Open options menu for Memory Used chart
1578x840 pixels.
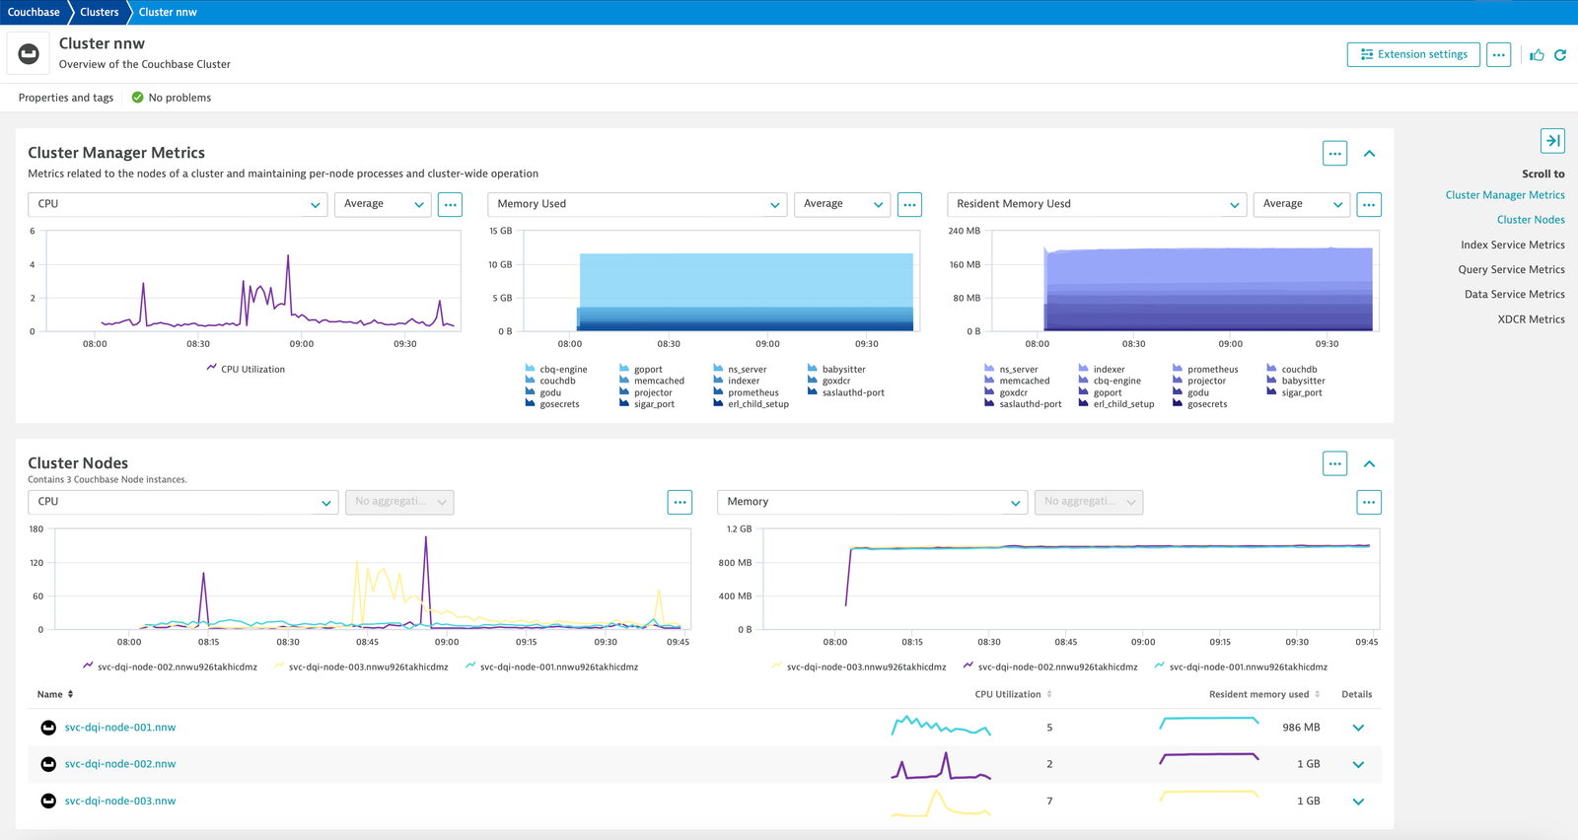pyautogui.click(x=909, y=205)
